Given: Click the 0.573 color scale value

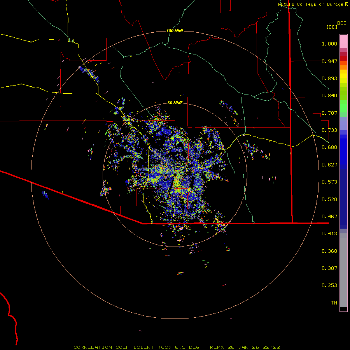Looking at the screenshot, I should pos(329,182).
